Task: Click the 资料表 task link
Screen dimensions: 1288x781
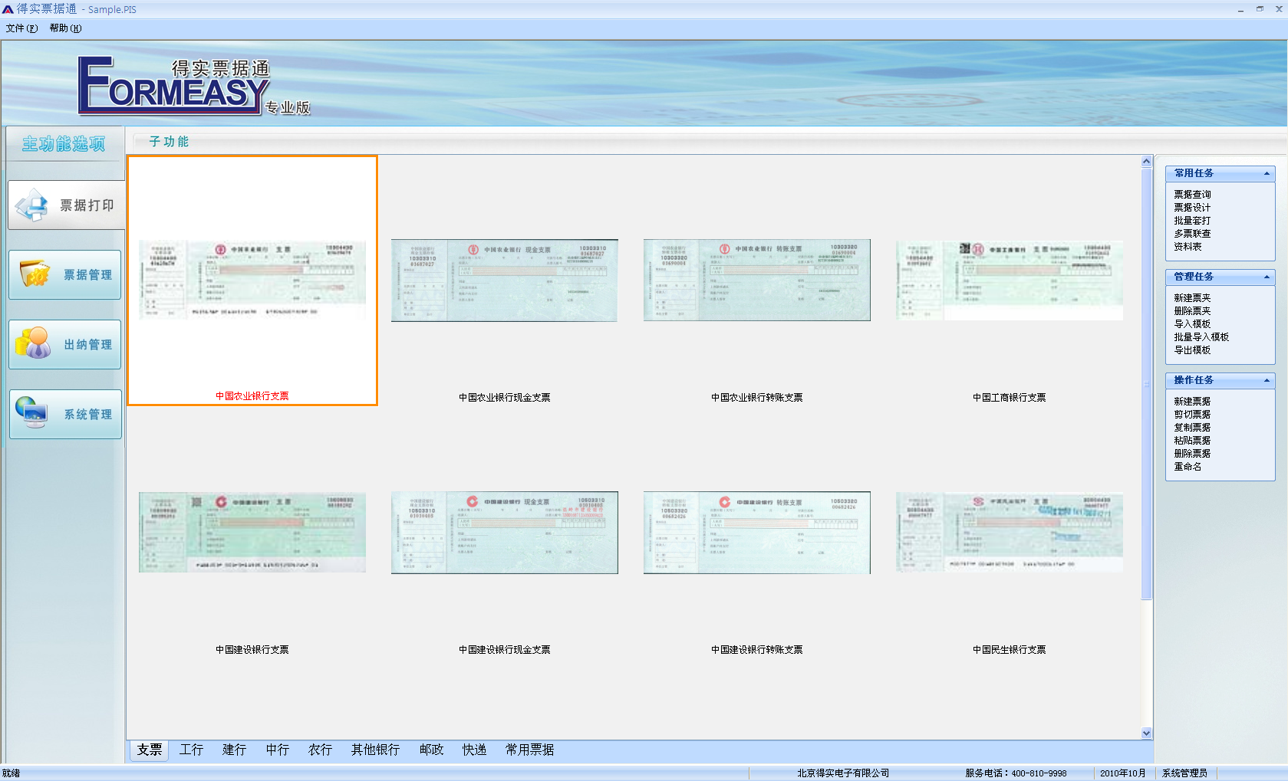Action: pyautogui.click(x=1188, y=247)
